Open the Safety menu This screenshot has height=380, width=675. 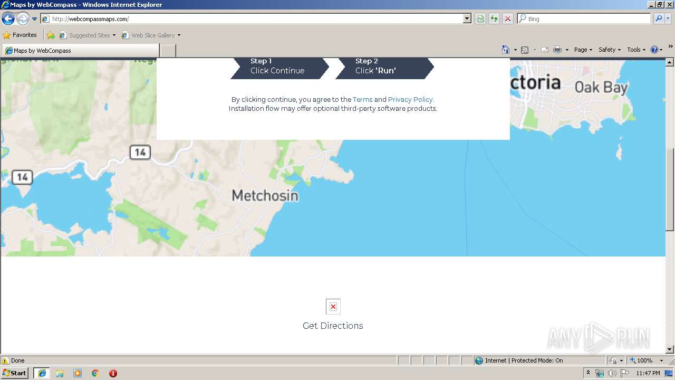point(609,50)
